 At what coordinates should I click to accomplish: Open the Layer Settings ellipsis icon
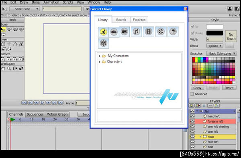coord(210,106)
